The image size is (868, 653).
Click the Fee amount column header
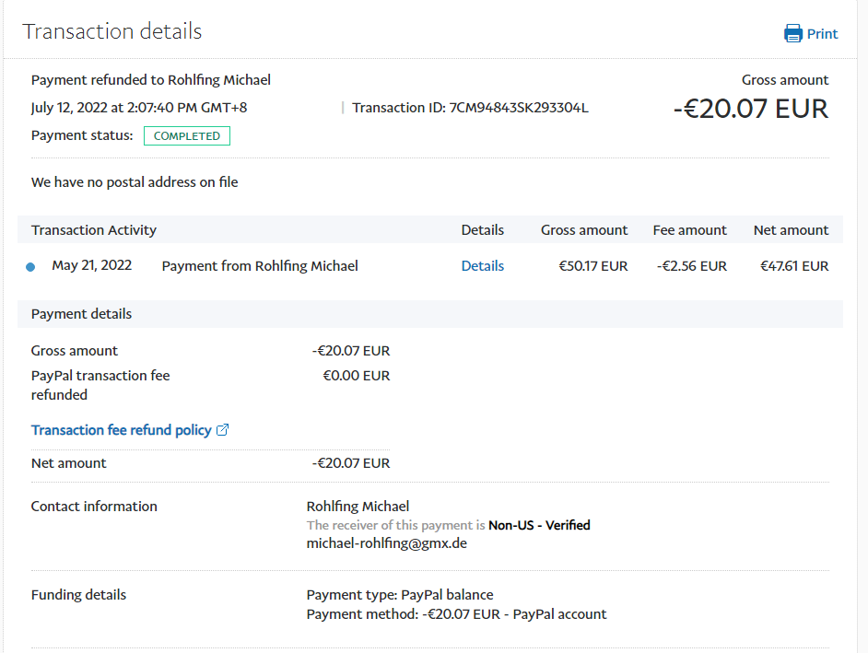689,230
